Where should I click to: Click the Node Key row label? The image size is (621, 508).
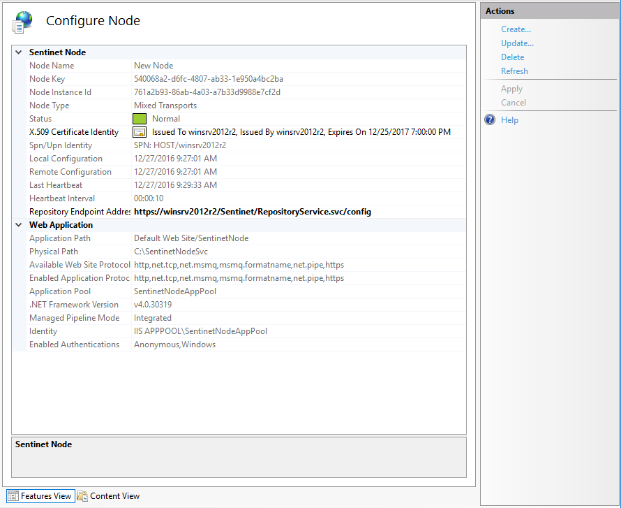(x=47, y=79)
